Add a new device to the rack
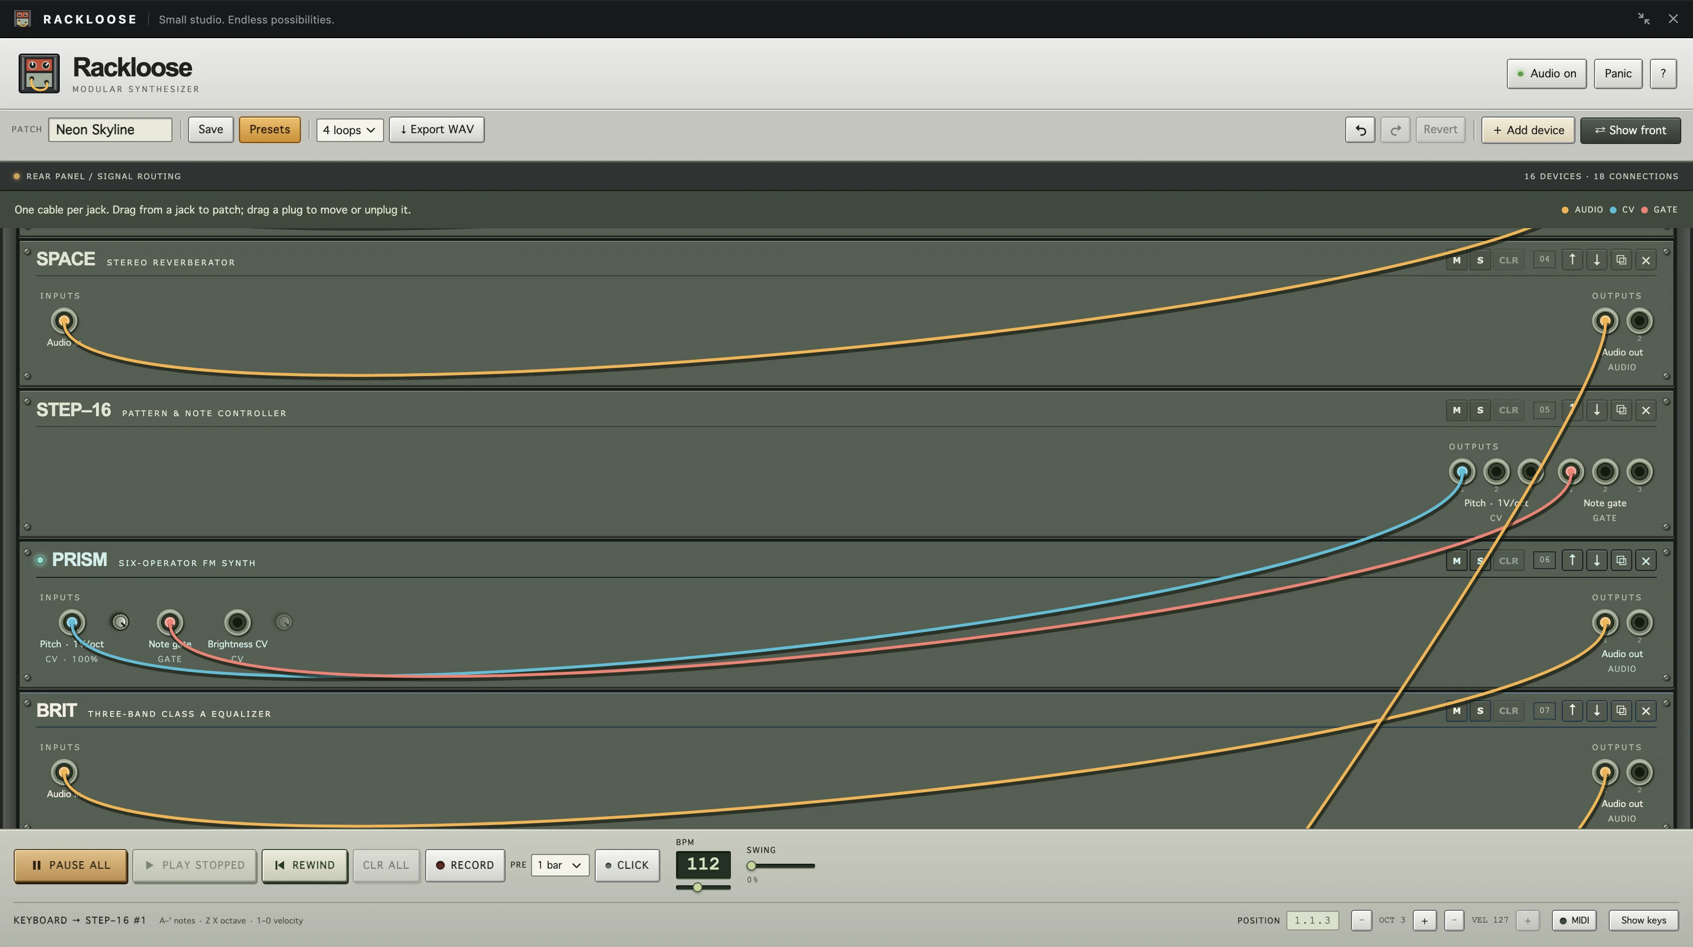 click(x=1528, y=130)
